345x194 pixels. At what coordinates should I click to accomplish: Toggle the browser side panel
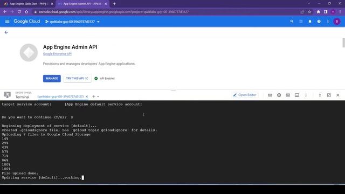pos(326,12)
